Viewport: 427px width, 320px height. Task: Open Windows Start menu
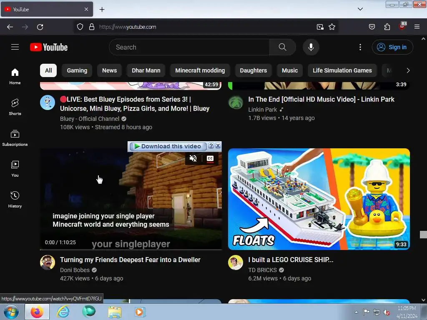[11, 312]
